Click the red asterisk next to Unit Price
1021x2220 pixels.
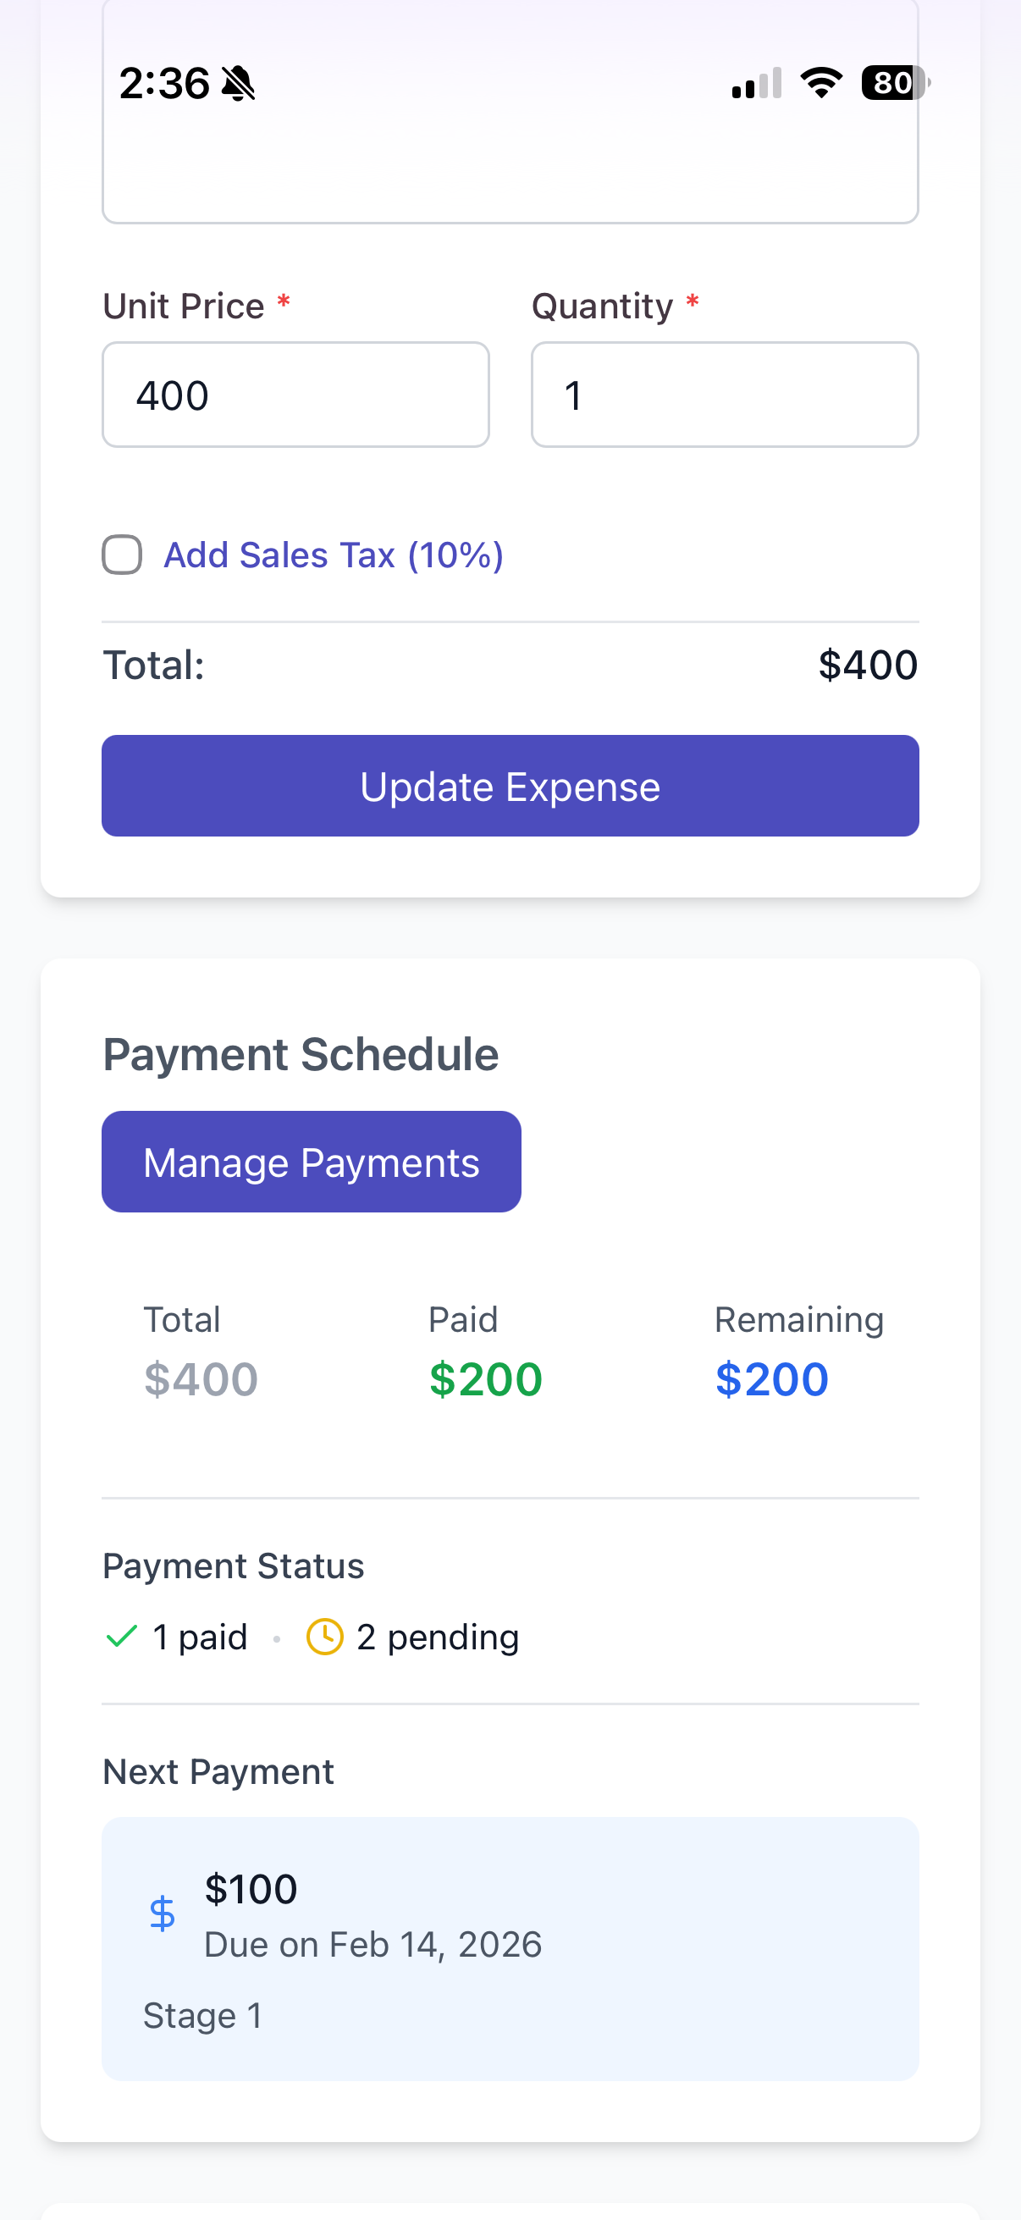pos(283,302)
